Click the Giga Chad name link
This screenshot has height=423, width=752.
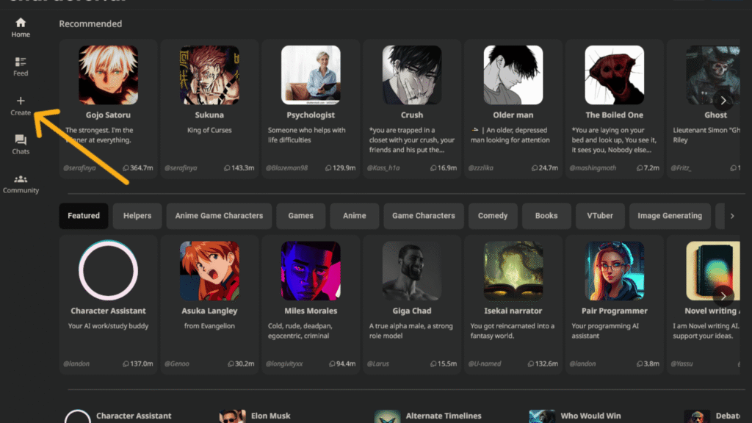click(x=412, y=311)
